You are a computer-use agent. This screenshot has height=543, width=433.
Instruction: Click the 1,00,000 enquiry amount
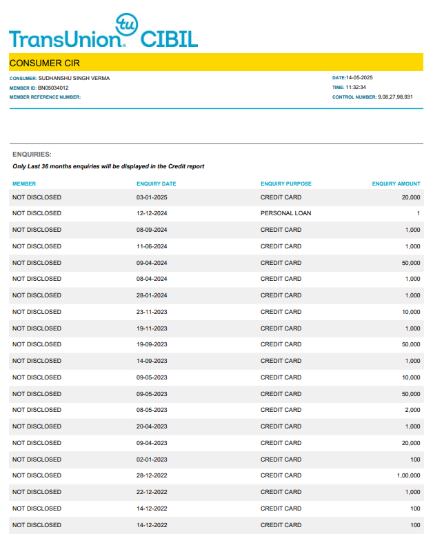[x=409, y=475]
